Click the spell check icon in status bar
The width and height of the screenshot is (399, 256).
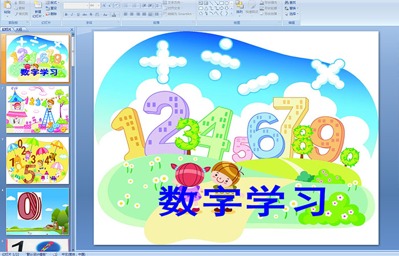pyautogui.click(x=55, y=254)
